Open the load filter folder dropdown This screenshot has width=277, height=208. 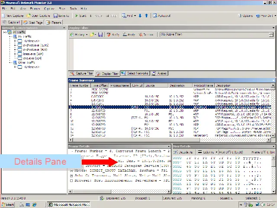(93, 35)
